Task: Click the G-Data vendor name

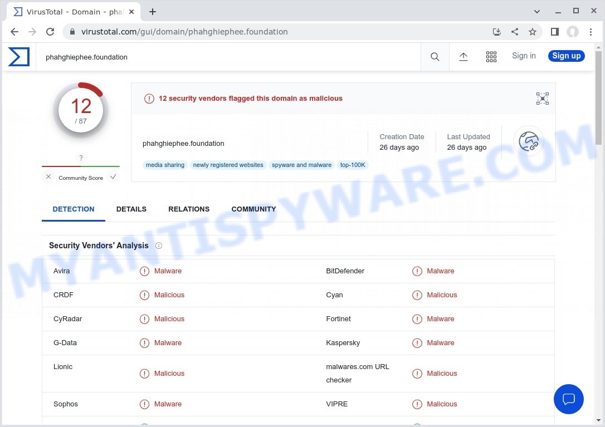Action: coord(65,343)
